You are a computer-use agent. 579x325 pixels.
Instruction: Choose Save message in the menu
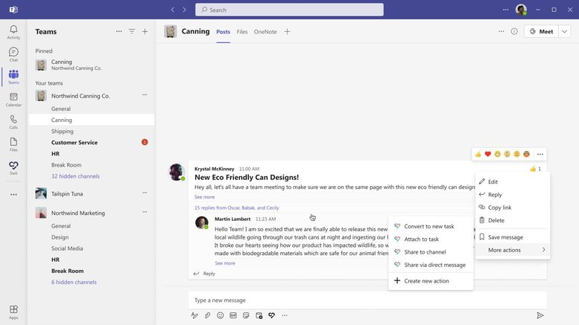click(x=513, y=237)
